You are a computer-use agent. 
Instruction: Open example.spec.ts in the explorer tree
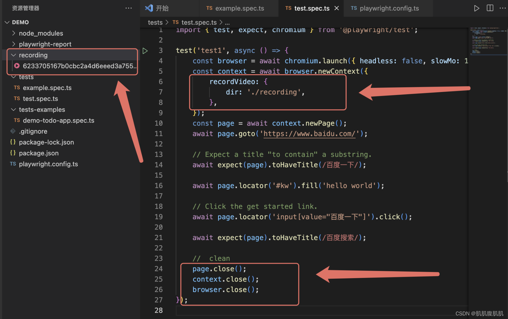click(47, 88)
